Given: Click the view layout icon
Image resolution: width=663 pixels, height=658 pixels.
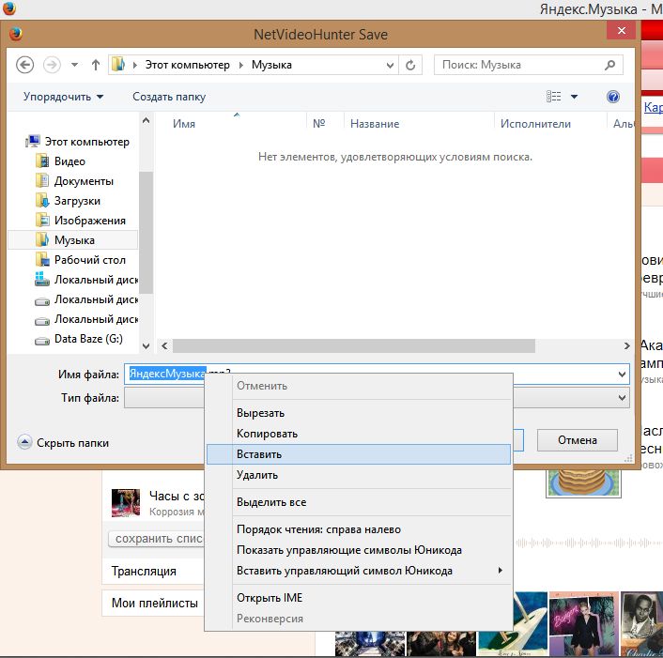Looking at the screenshot, I should click(x=553, y=97).
